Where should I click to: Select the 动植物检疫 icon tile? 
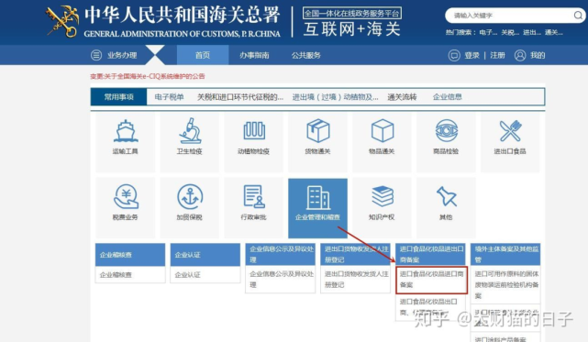pyautogui.click(x=254, y=143)
